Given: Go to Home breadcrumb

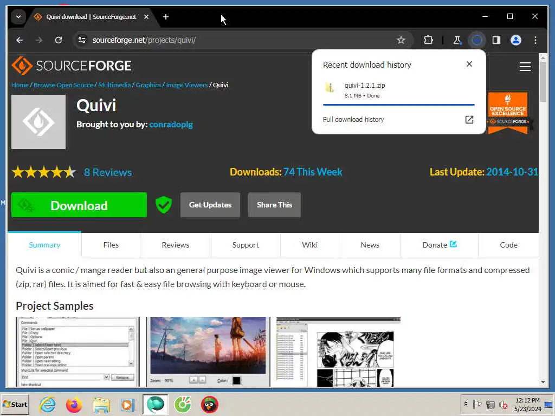Looking at the screenshot, I should (x=20, y=85).
